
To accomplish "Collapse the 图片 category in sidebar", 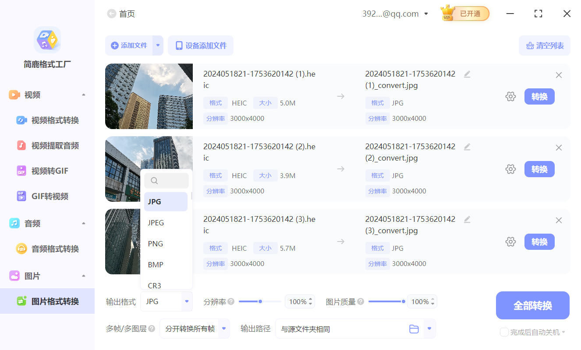I will 84,276.
